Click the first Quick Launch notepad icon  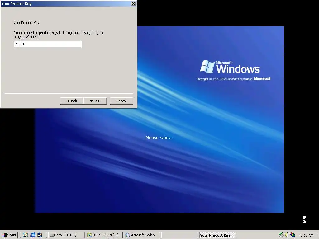tap(26, 235)
